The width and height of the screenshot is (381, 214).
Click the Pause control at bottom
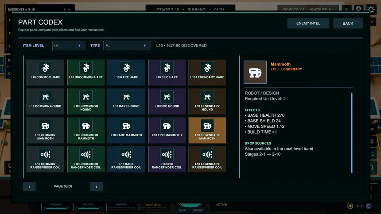(182, 210)
